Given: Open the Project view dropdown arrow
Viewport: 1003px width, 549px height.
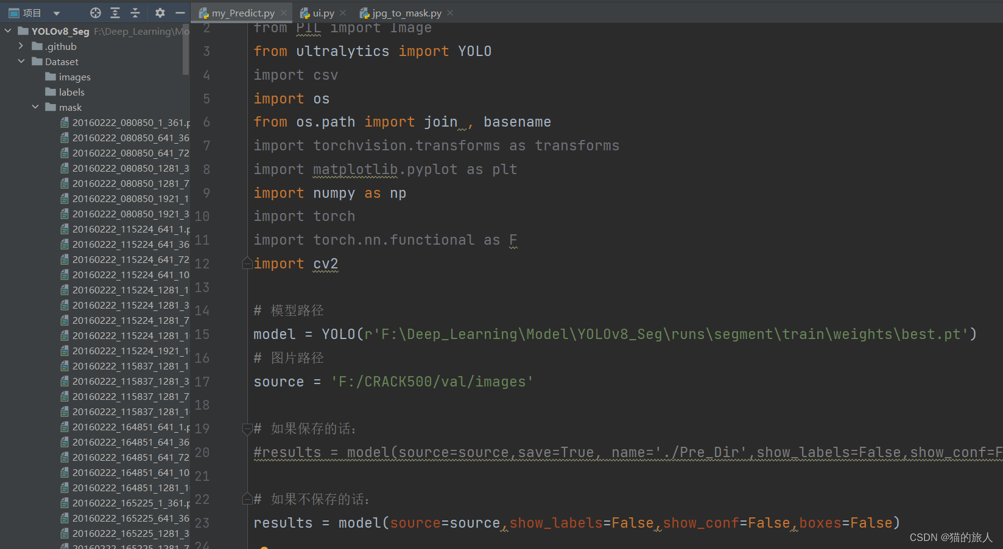Looking at the screenshot, I should point(57,13).
